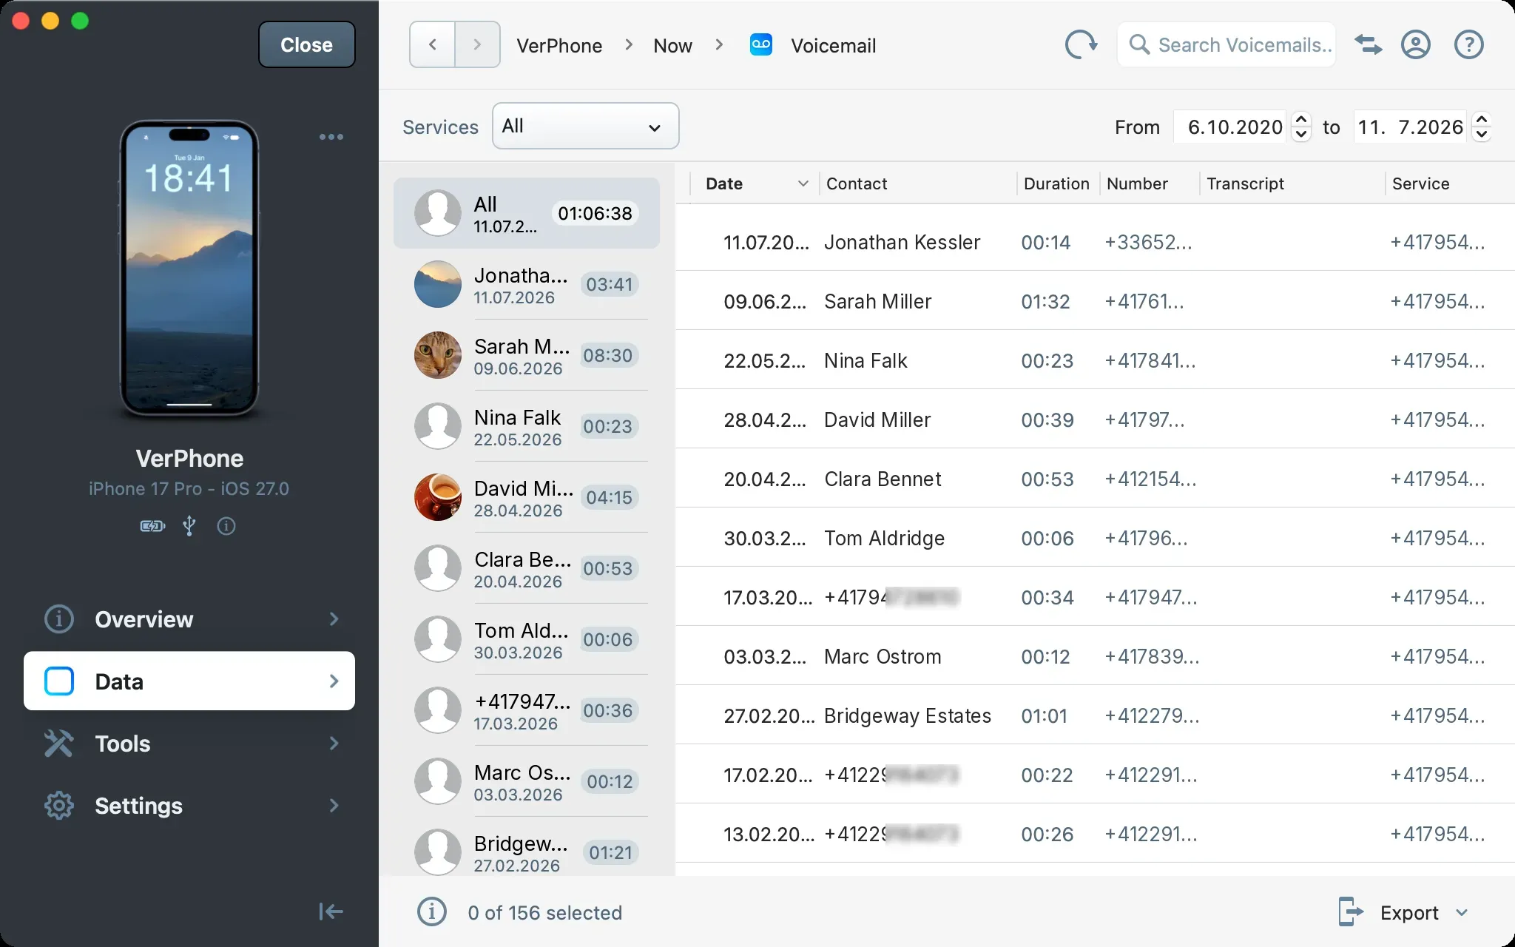Click the Export button label

point(1409,913)
